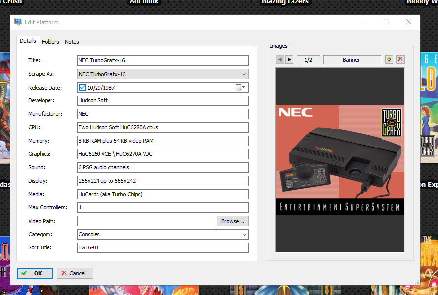Click the Aoi Blink game title behind the dialog

tap(144, 2)
